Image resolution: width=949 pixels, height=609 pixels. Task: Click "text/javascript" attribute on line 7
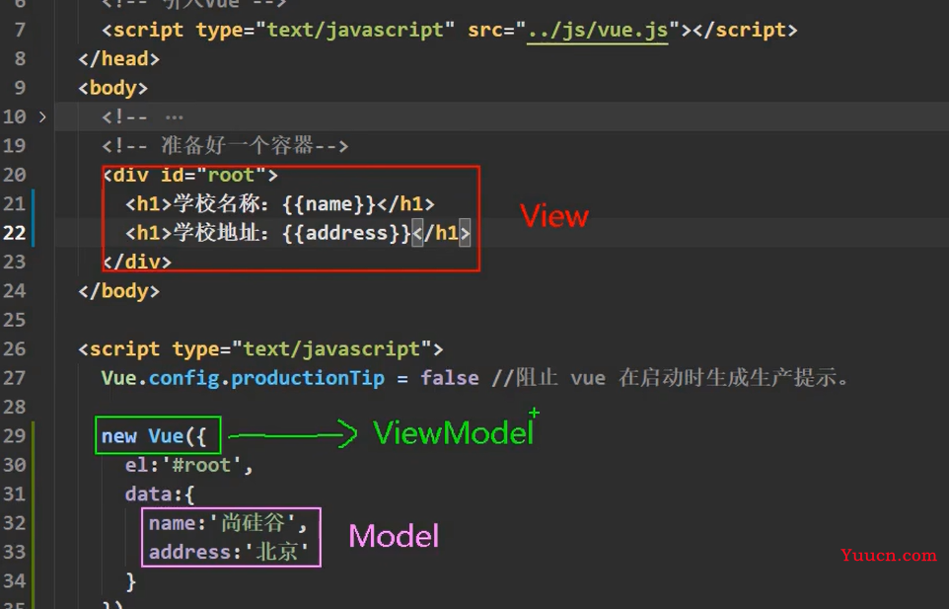[x=355, y=30]
